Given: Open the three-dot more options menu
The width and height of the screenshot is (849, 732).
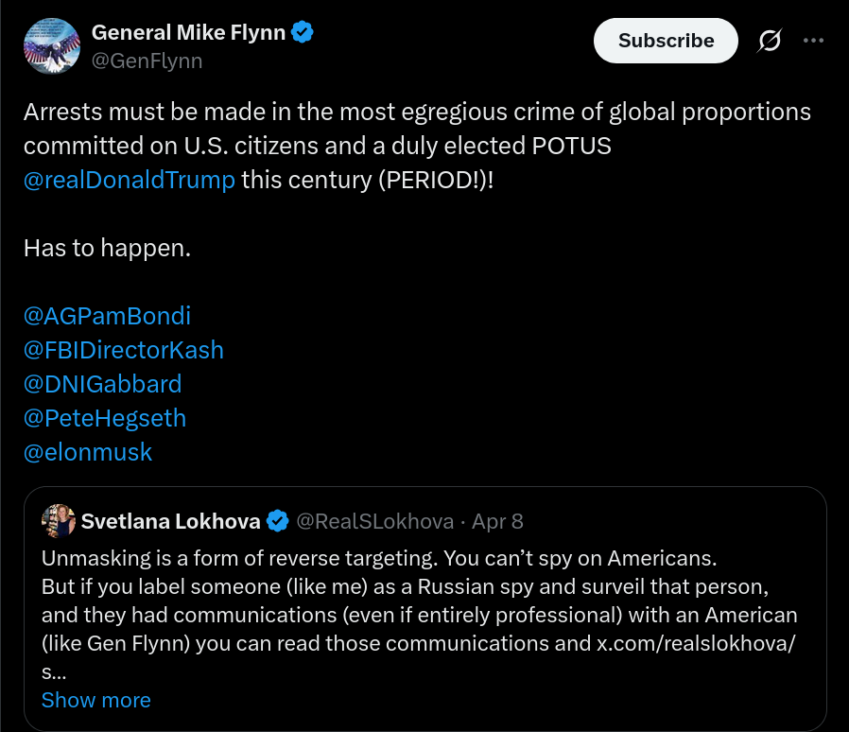Looking at the screenshot, I should (813, 41).
